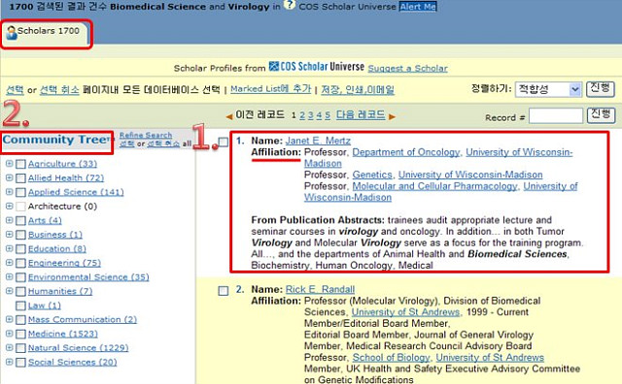
Task: Click the help question mark icon
Action: point(290,5)
